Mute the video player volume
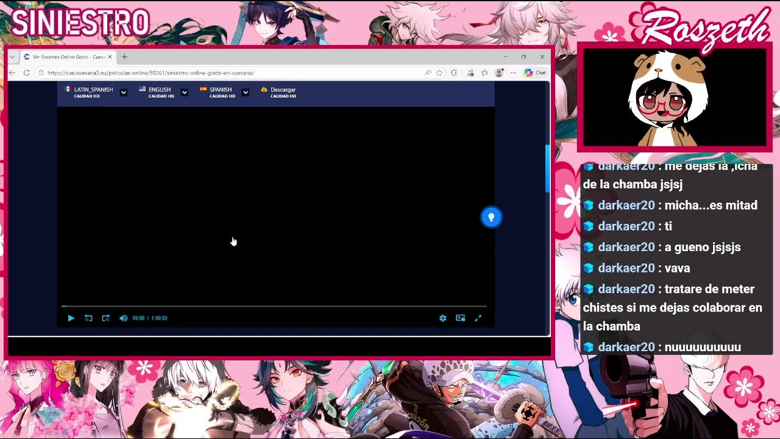Screen dimensions: 780x439 [x=124, y=318]
